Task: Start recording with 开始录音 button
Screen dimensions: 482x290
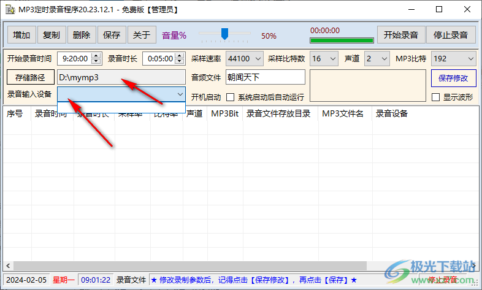Action: coord(401,35)
